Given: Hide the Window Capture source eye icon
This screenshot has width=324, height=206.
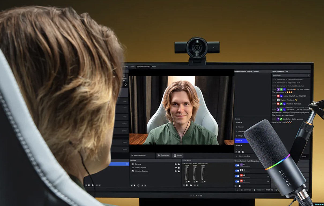Looking at the screenshot, I should pos(176,171).
